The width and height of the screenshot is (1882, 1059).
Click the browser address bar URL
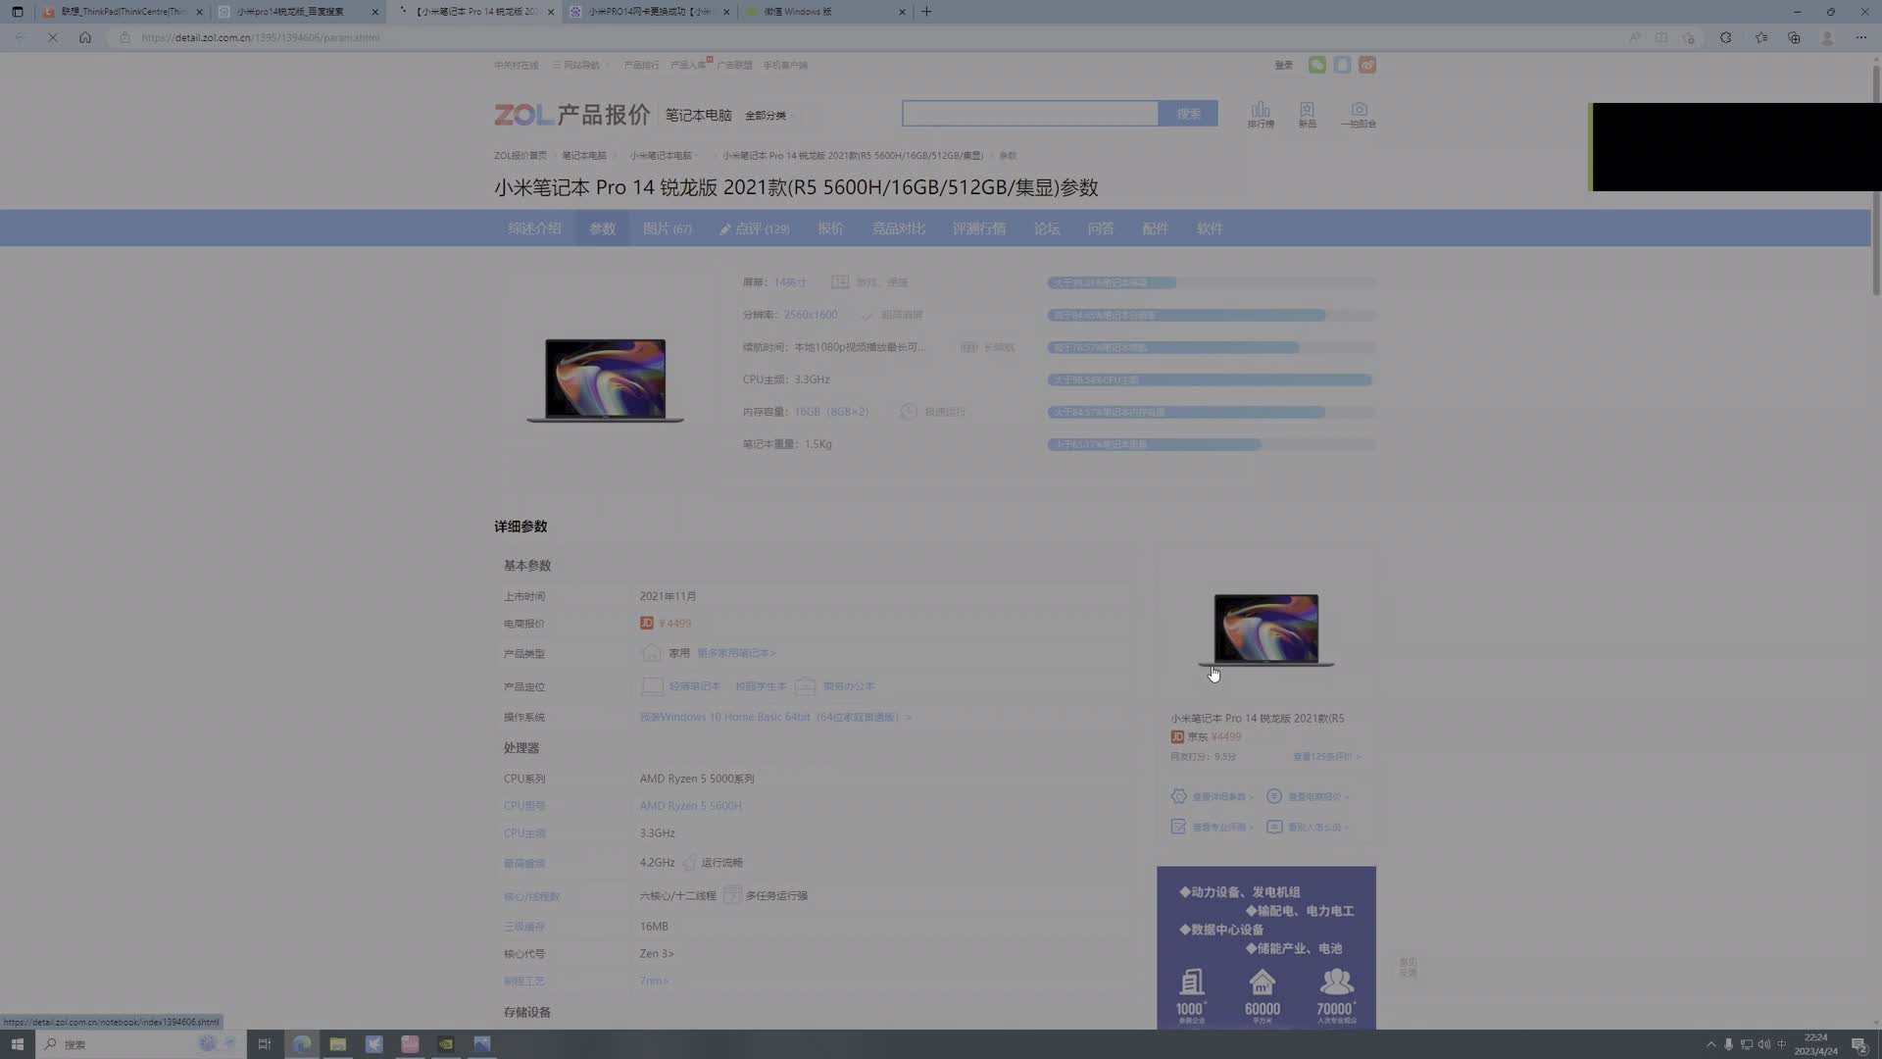click(260, 37)
